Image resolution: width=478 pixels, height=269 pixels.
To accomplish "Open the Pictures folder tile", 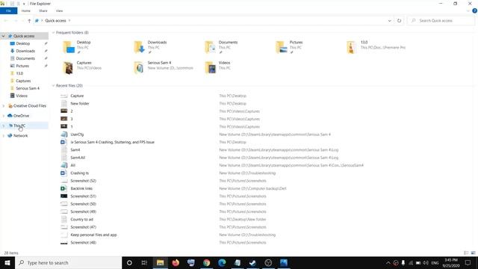I will coord(289,47).
